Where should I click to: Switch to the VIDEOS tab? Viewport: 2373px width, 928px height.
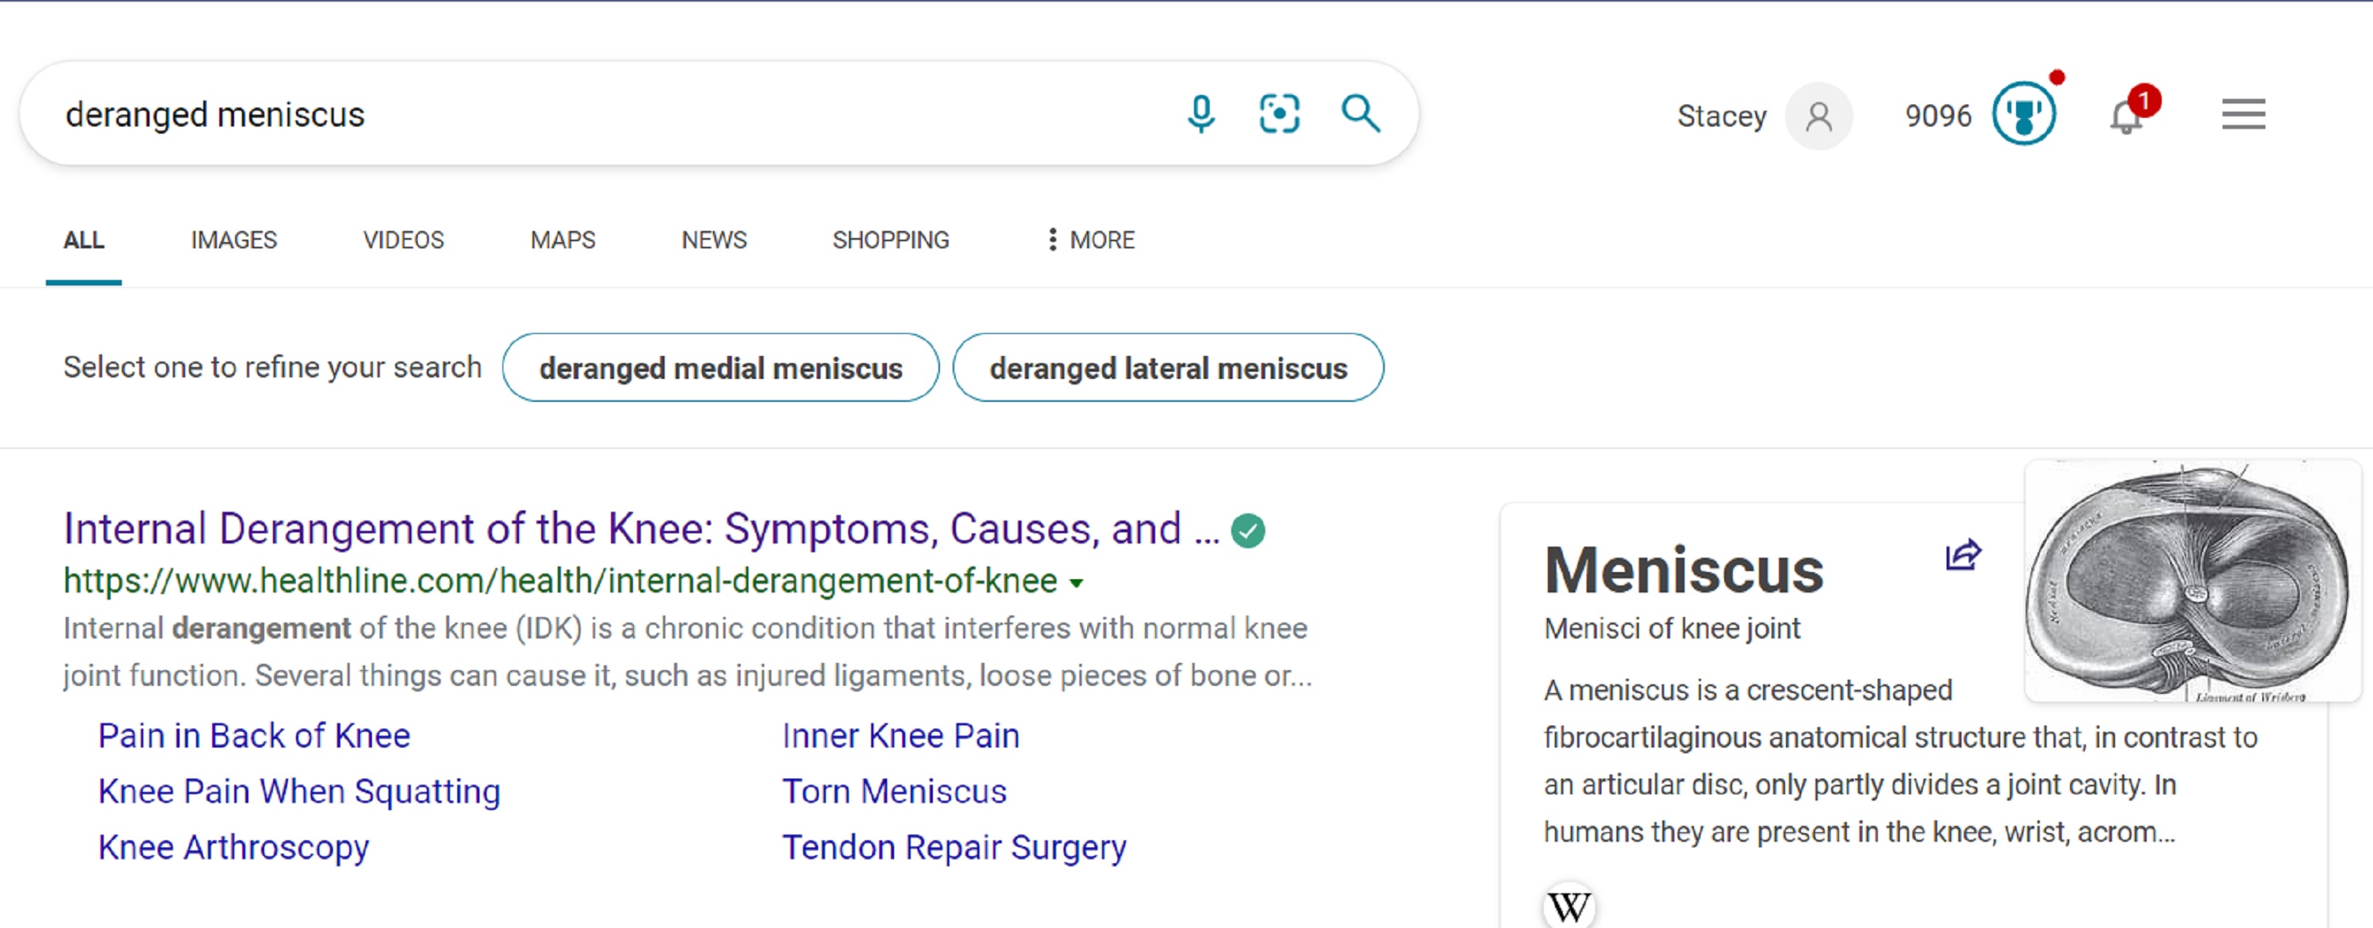pyautogui.click(x=404, y=241)
